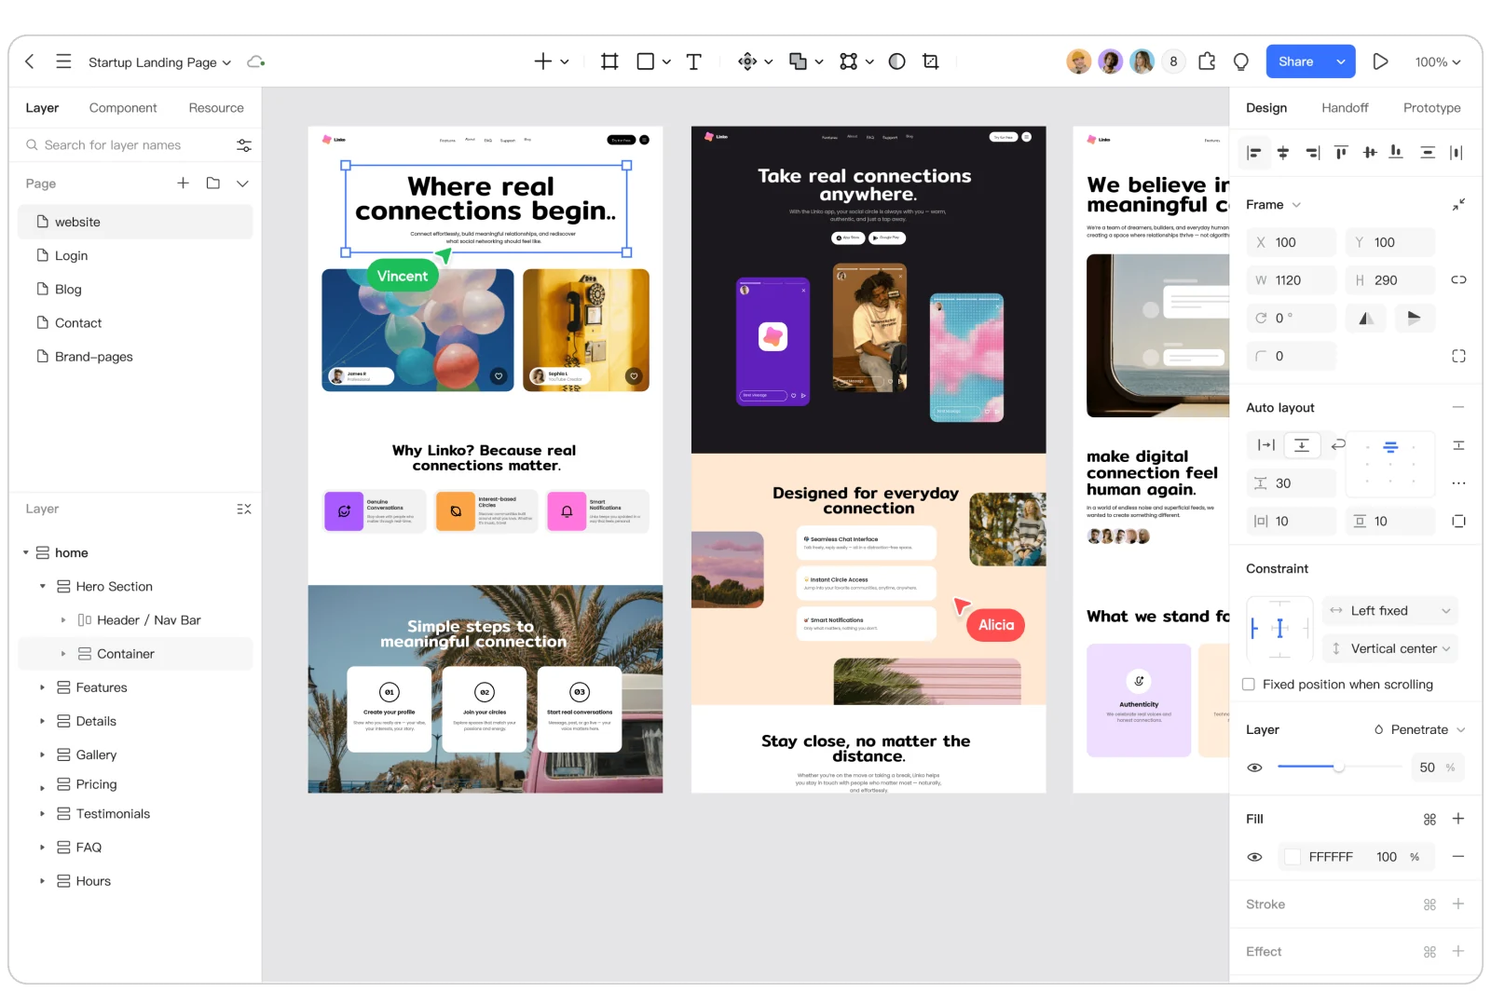Click the vector node edit tool
This screenshot has height=992, width=1491.
click(848, 61)
